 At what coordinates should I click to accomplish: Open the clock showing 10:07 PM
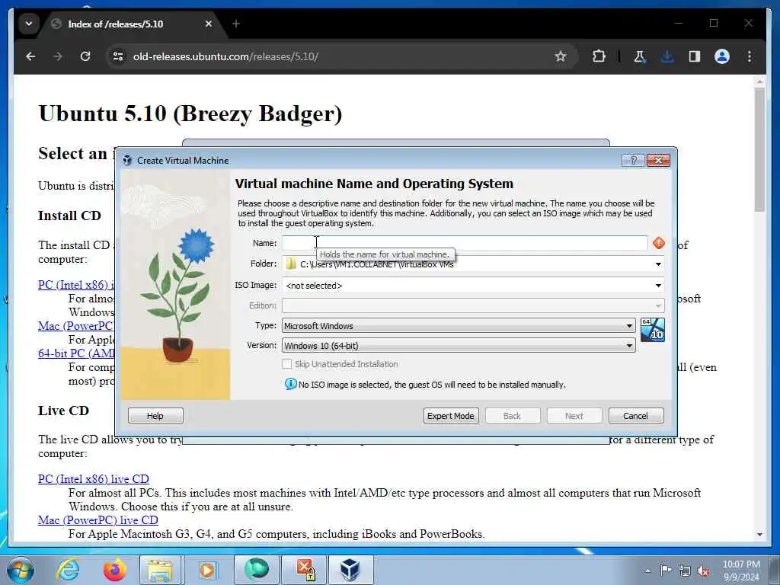741,571
